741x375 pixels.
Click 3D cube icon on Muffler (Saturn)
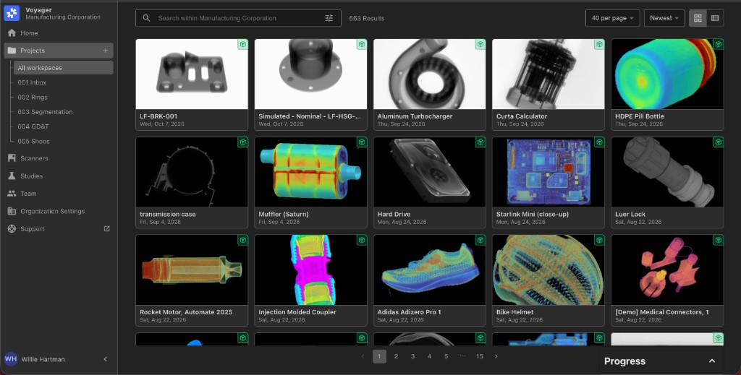pos(362,142)
